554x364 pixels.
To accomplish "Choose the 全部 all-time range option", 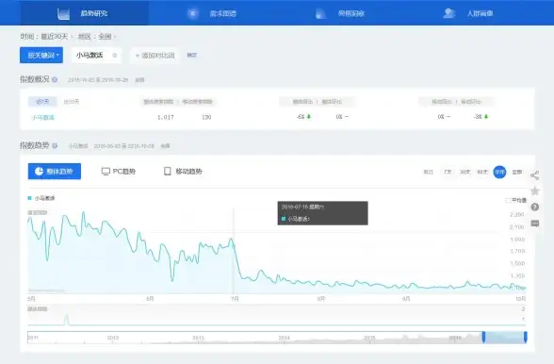I will 517,172.
